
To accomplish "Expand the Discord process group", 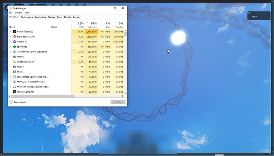I will pos(10,42).
